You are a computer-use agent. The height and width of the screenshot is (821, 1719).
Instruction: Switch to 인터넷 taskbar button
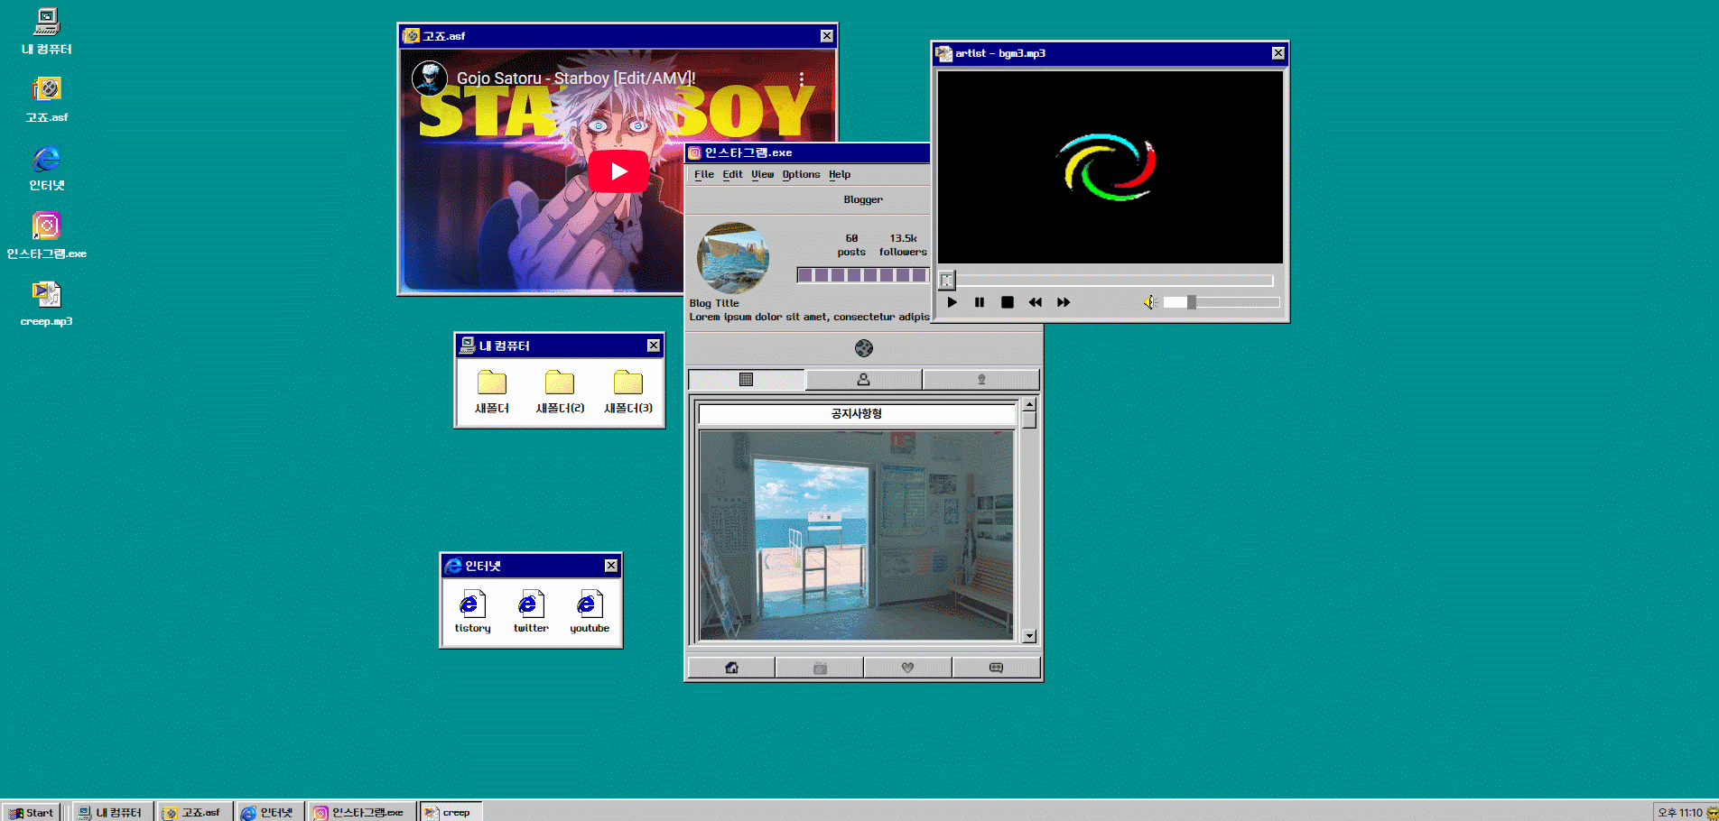click(270, 812)
